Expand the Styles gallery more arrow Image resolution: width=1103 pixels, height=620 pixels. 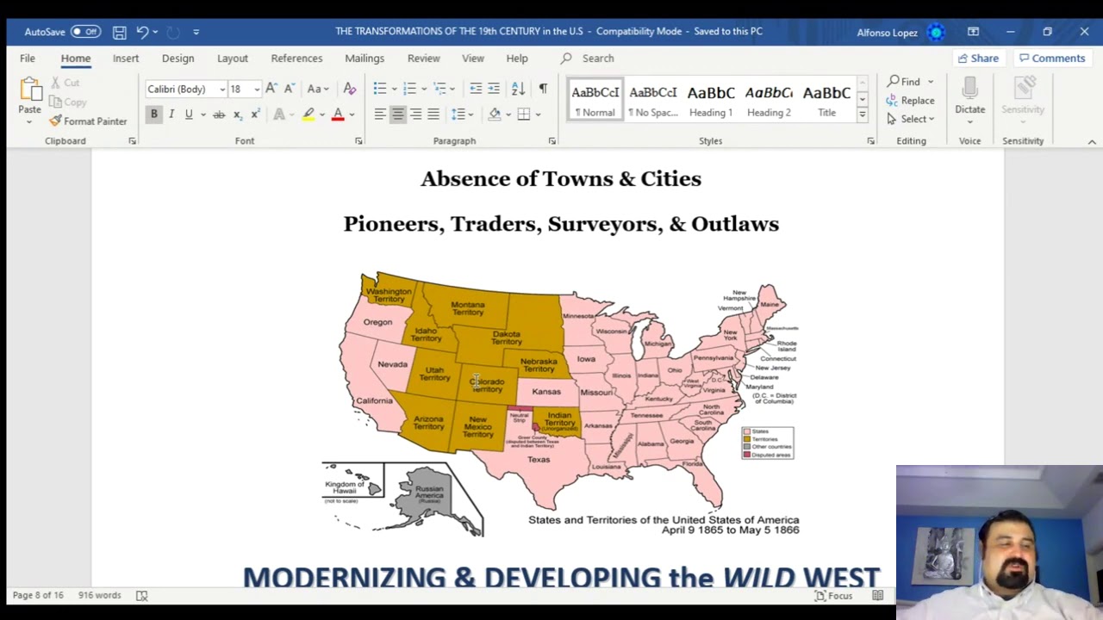pyautogui.click(x=862, y=115)
